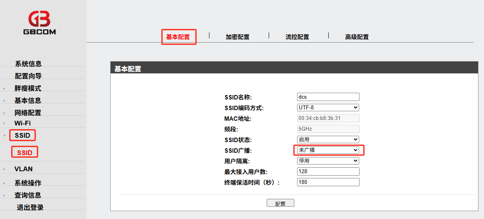Click the SSID广播: label
484x219 pixels.
pyautogui.click(x=238, y=150)
